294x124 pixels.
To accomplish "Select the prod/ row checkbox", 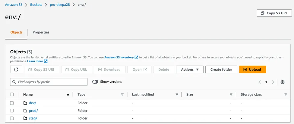I will [12, 111].
